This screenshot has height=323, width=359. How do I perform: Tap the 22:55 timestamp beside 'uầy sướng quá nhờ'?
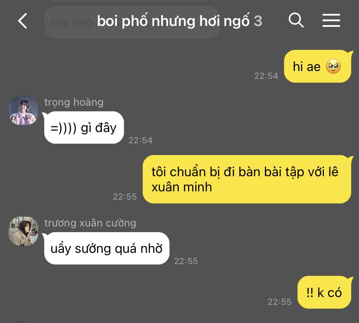[x=186, y=261]
